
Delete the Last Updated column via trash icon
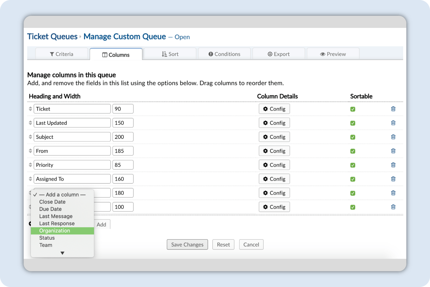(393, 123)
